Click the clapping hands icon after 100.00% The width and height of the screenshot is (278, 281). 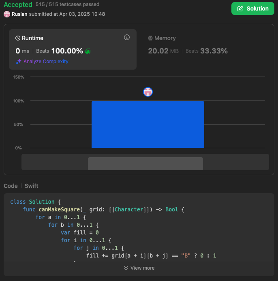click(87, 51)
